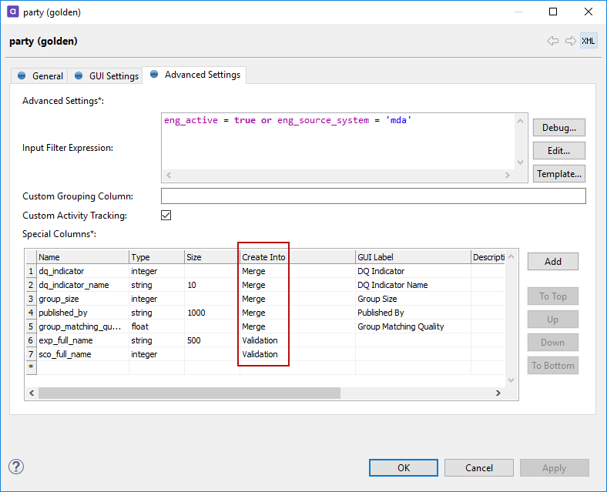
Task: Click Add to create special column
Action: 552,262
